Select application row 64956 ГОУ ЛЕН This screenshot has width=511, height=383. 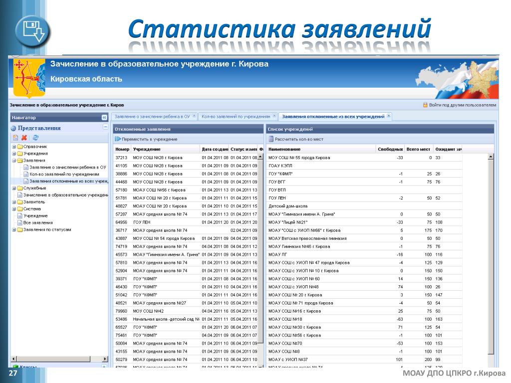tap(186, 222)
